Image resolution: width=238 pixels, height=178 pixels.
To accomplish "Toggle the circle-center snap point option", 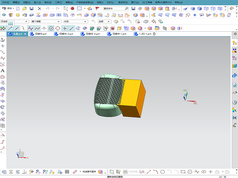I will [x=51, y=28].
